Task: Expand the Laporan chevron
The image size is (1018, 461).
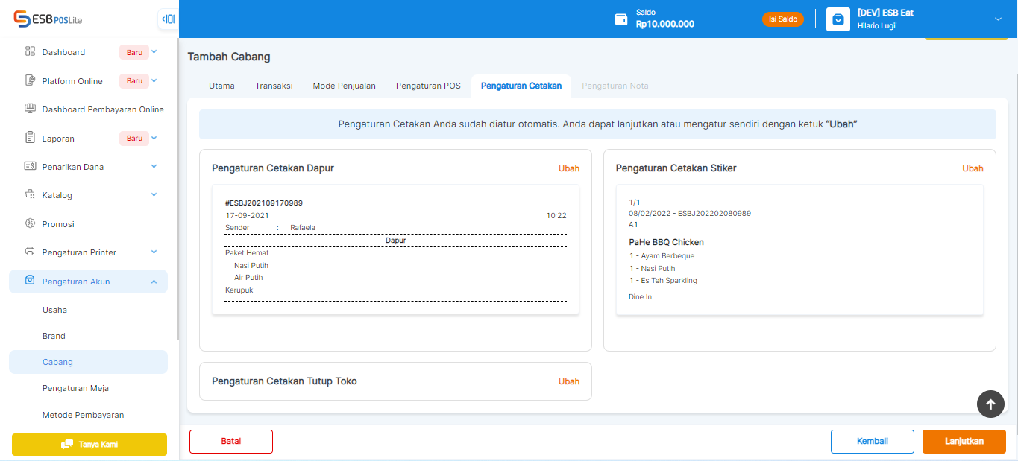Action: [154, 138]
